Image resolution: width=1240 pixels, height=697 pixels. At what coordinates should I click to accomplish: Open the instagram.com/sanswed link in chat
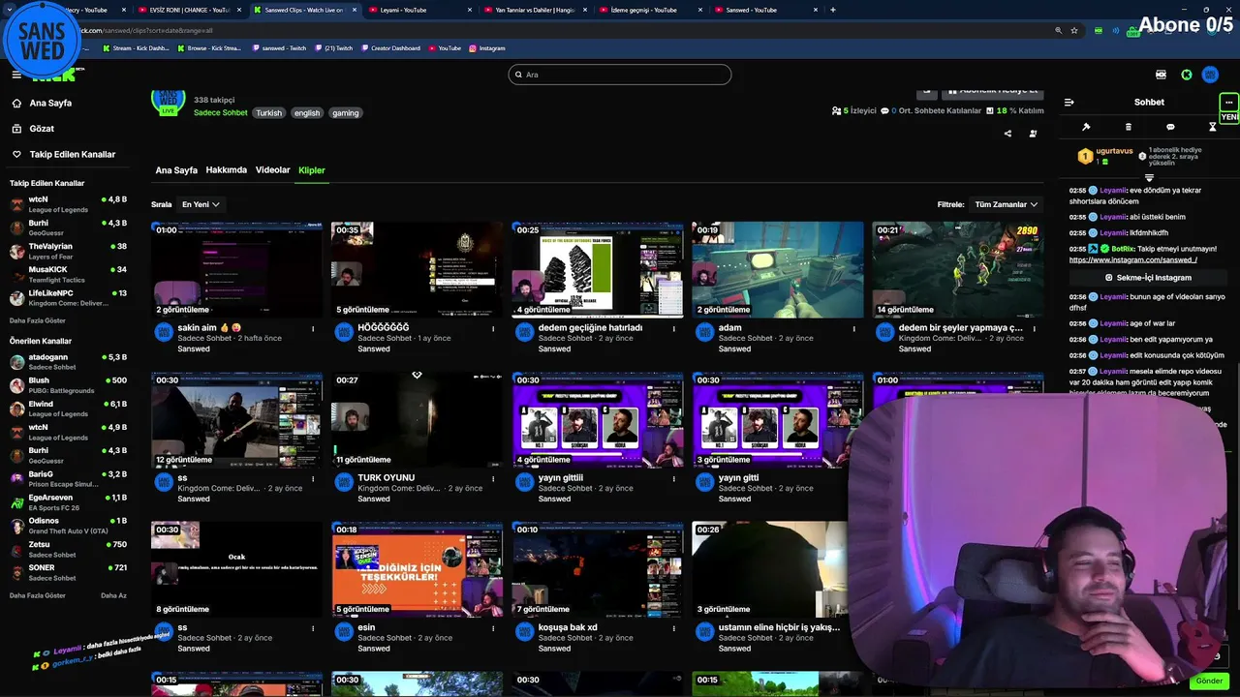click(x=1133, y=259)
